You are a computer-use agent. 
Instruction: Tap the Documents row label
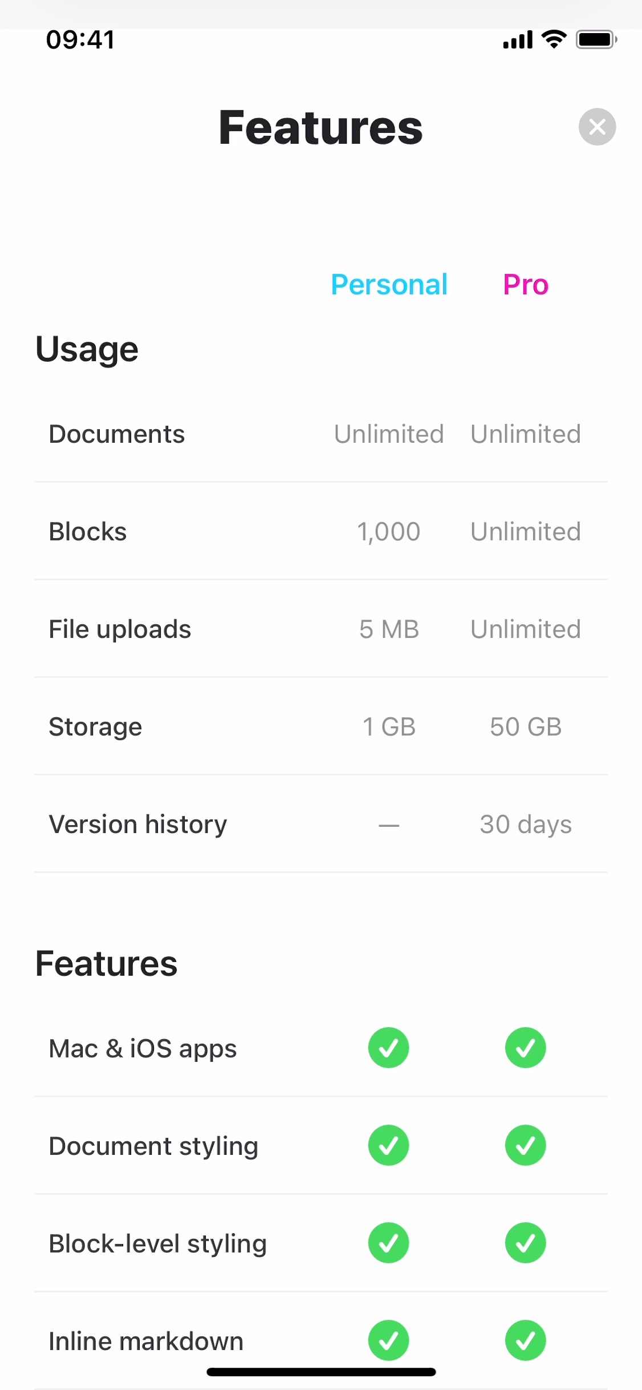117,434
